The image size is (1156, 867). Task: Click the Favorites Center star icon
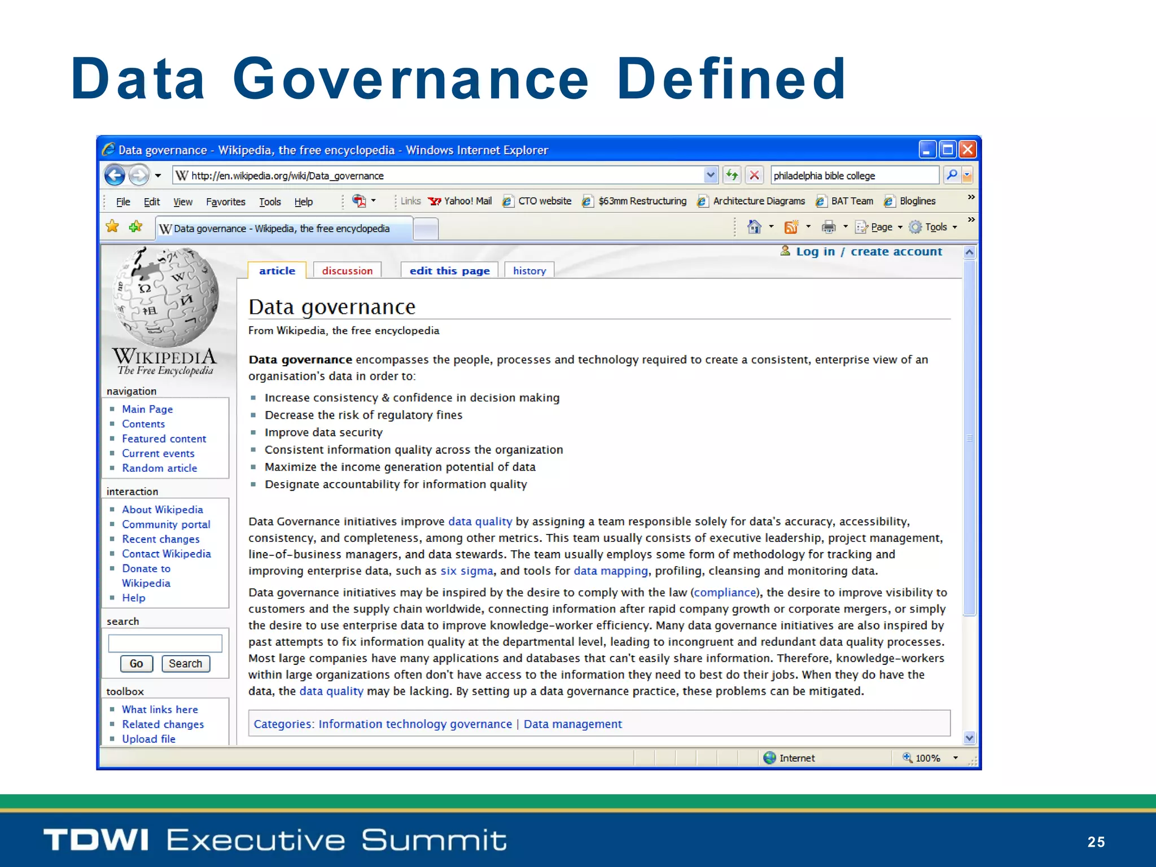tap(112, 226)
